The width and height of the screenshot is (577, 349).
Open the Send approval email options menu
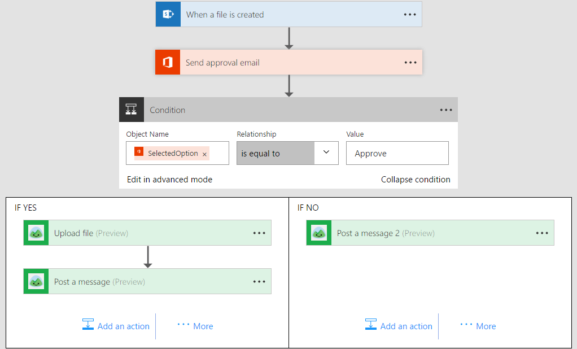pyautogui.click(x=410, y=63)
